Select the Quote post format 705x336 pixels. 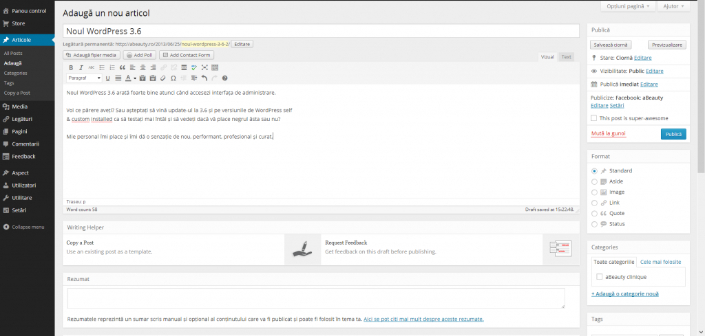594,214
